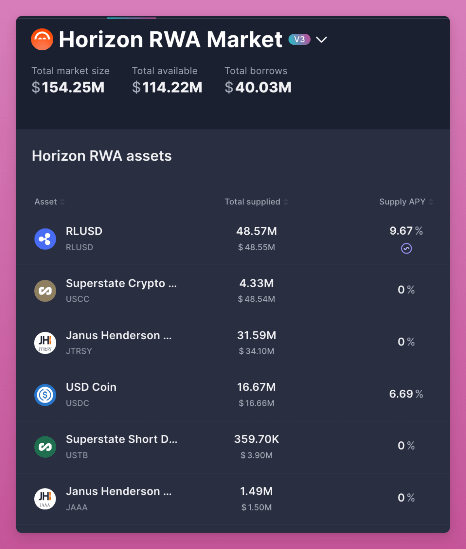Click the Total market size figure
Image resolution: width=466 pixels, height=549 pixels.
68,87
